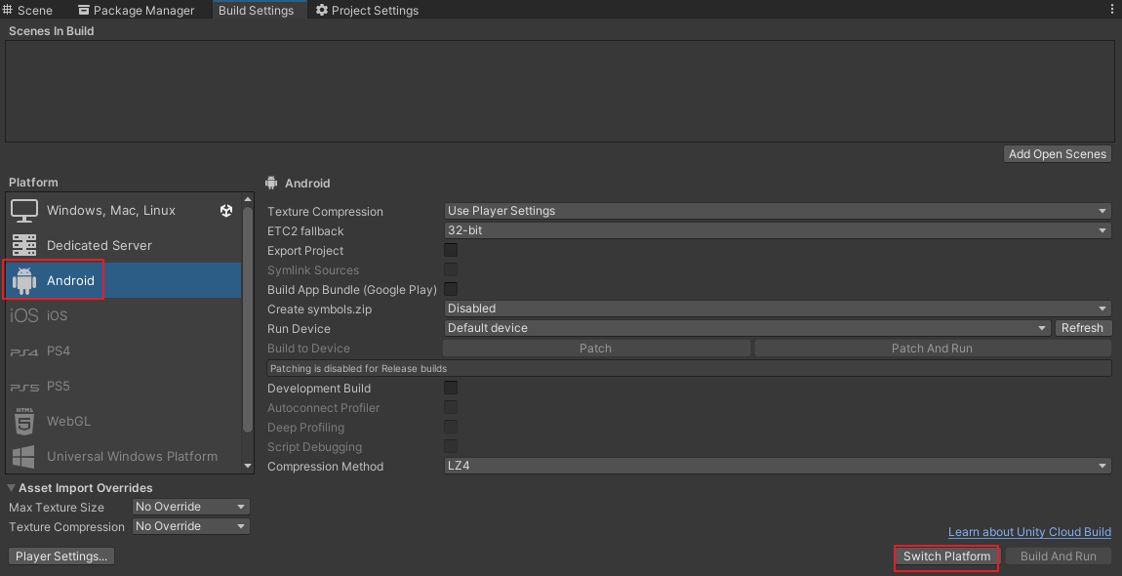The image size is (1122, 576).
Task: Click the Refresh button next to Run Device
Action: 1083,328
